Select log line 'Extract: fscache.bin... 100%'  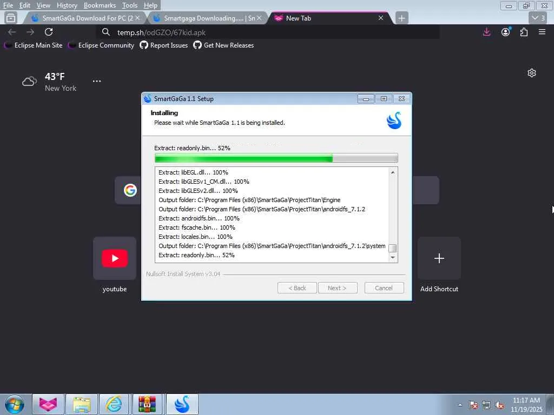(197, 227)
